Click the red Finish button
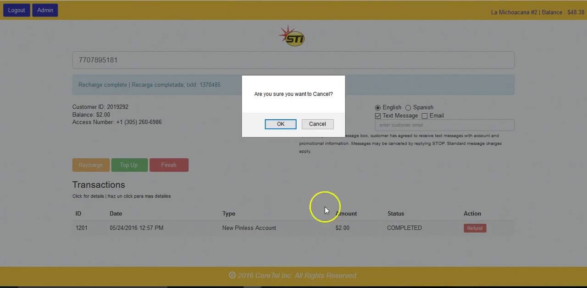The image size is (587, 288). pos(169,165)
